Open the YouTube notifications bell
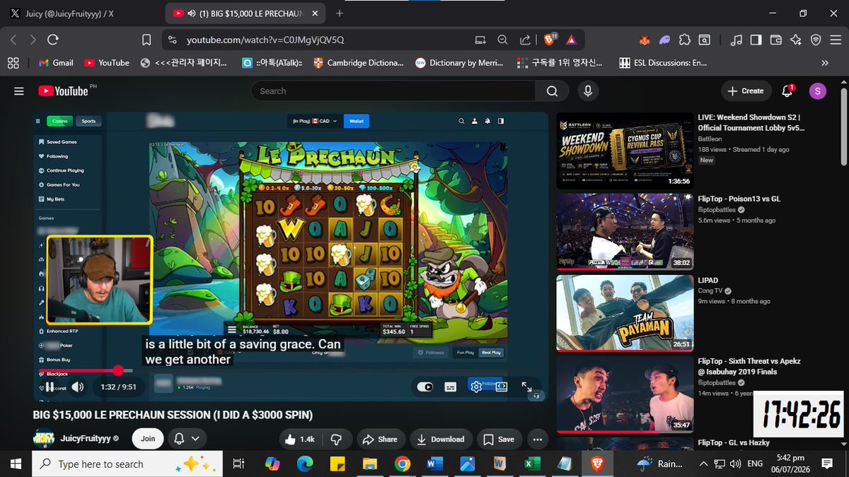The width and height of the screenshot is (849, 477). pos(787,90)
